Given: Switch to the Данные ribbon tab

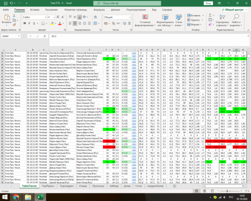Looking at the screenshot, I should click(115, 10).
